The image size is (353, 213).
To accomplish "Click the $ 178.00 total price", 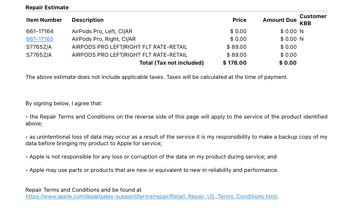I will 235,63.
